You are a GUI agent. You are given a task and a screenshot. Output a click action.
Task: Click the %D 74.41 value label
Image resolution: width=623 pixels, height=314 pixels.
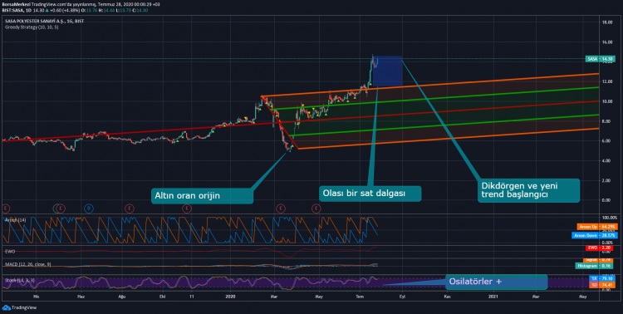point(603,285)
